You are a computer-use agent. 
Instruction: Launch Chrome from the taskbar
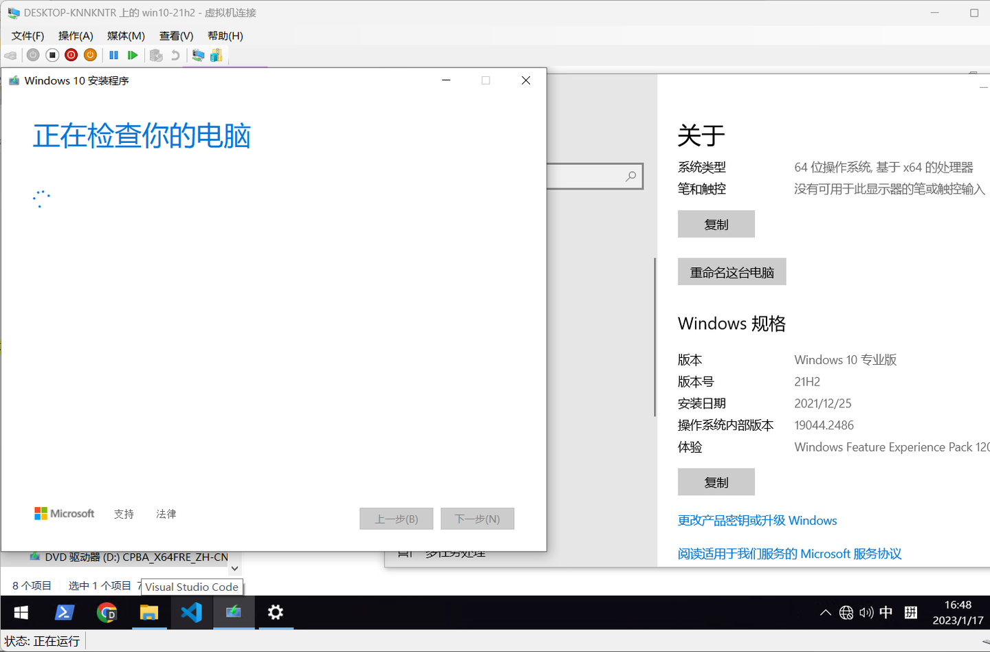click(x=107, y=612)
